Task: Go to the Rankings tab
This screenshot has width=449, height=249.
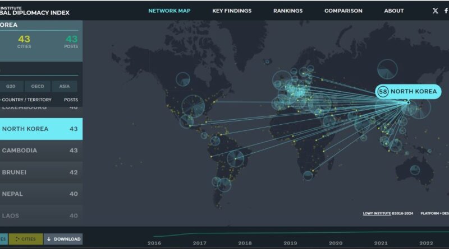Action: tap(288, 11)
